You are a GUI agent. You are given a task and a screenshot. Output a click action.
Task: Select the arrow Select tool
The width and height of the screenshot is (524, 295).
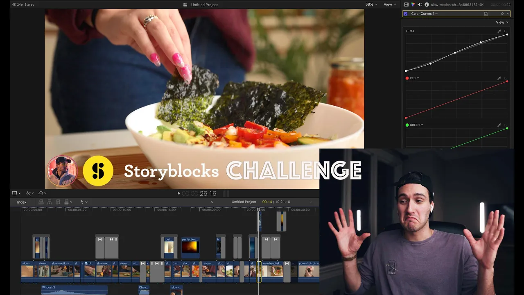pos(82,202)
